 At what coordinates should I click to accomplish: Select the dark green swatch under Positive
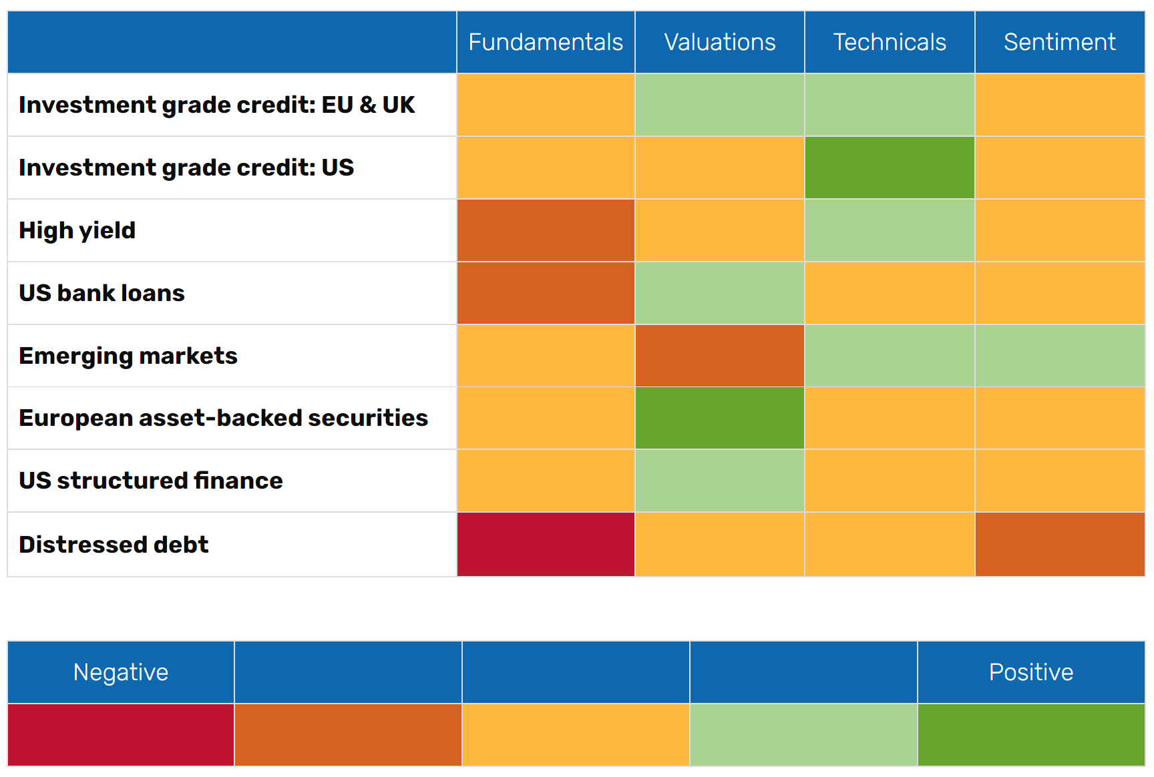[1031, 735]
